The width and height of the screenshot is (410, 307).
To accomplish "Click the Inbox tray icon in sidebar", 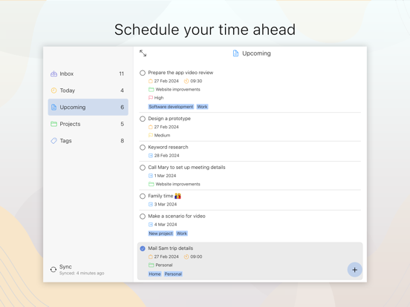I will (53, 73).
